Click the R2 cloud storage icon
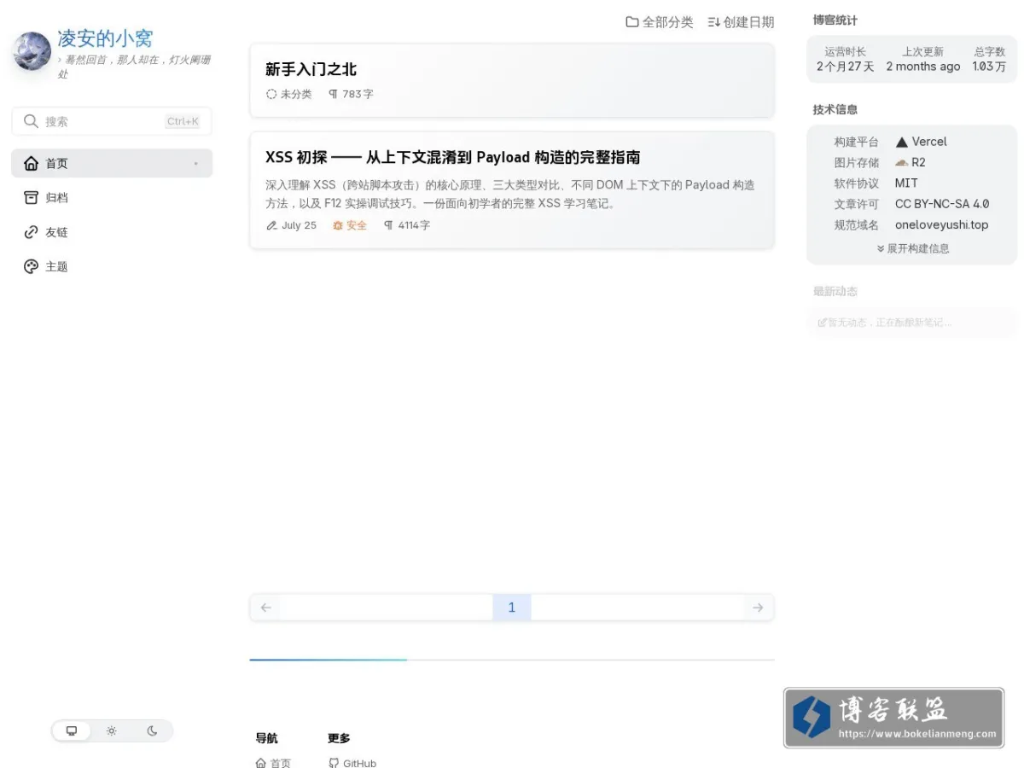Image resolution: width=1024 pixels, height=768 pixels. pos(901,162)
